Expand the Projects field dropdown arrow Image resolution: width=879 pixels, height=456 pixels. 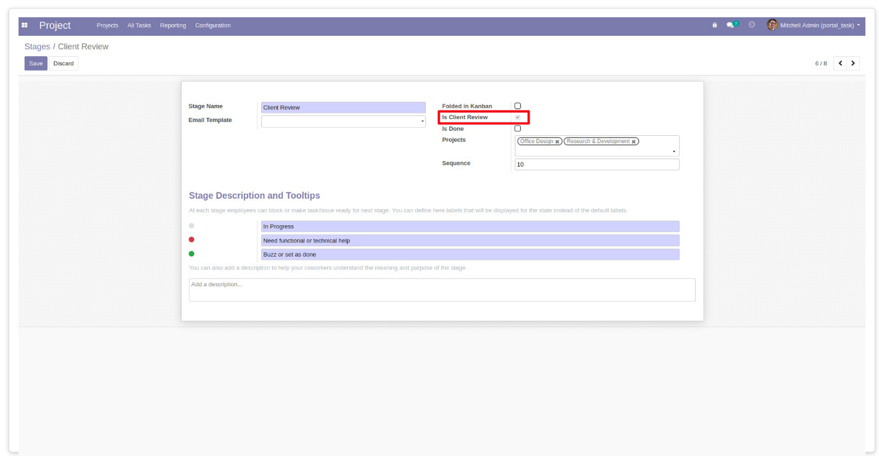click(673, 152)
